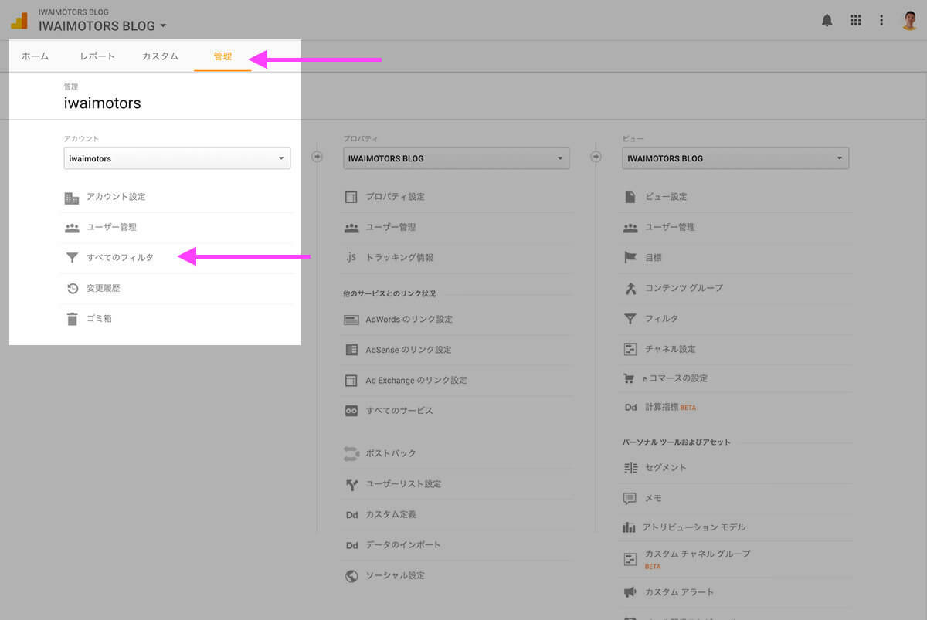The height and width of the screenshot is (620, 927).
Task: Click the ポストバック icon
Action: tap(351, 453)
